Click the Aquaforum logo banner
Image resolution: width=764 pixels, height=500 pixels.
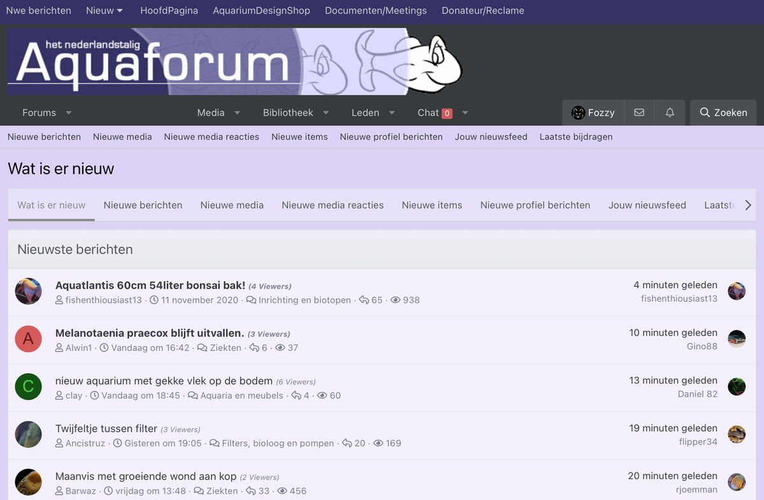(x=234, y=62)
